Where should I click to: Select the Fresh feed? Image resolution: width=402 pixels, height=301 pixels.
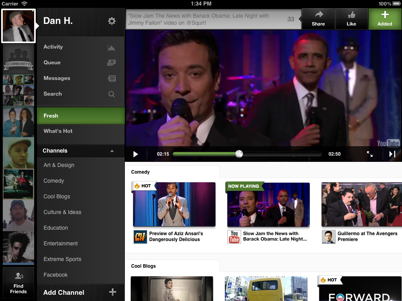[80, 116]
